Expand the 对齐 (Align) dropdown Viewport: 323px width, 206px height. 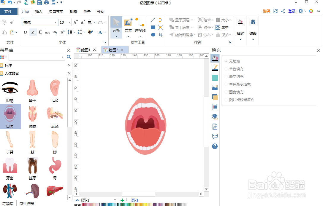(213, 27)
